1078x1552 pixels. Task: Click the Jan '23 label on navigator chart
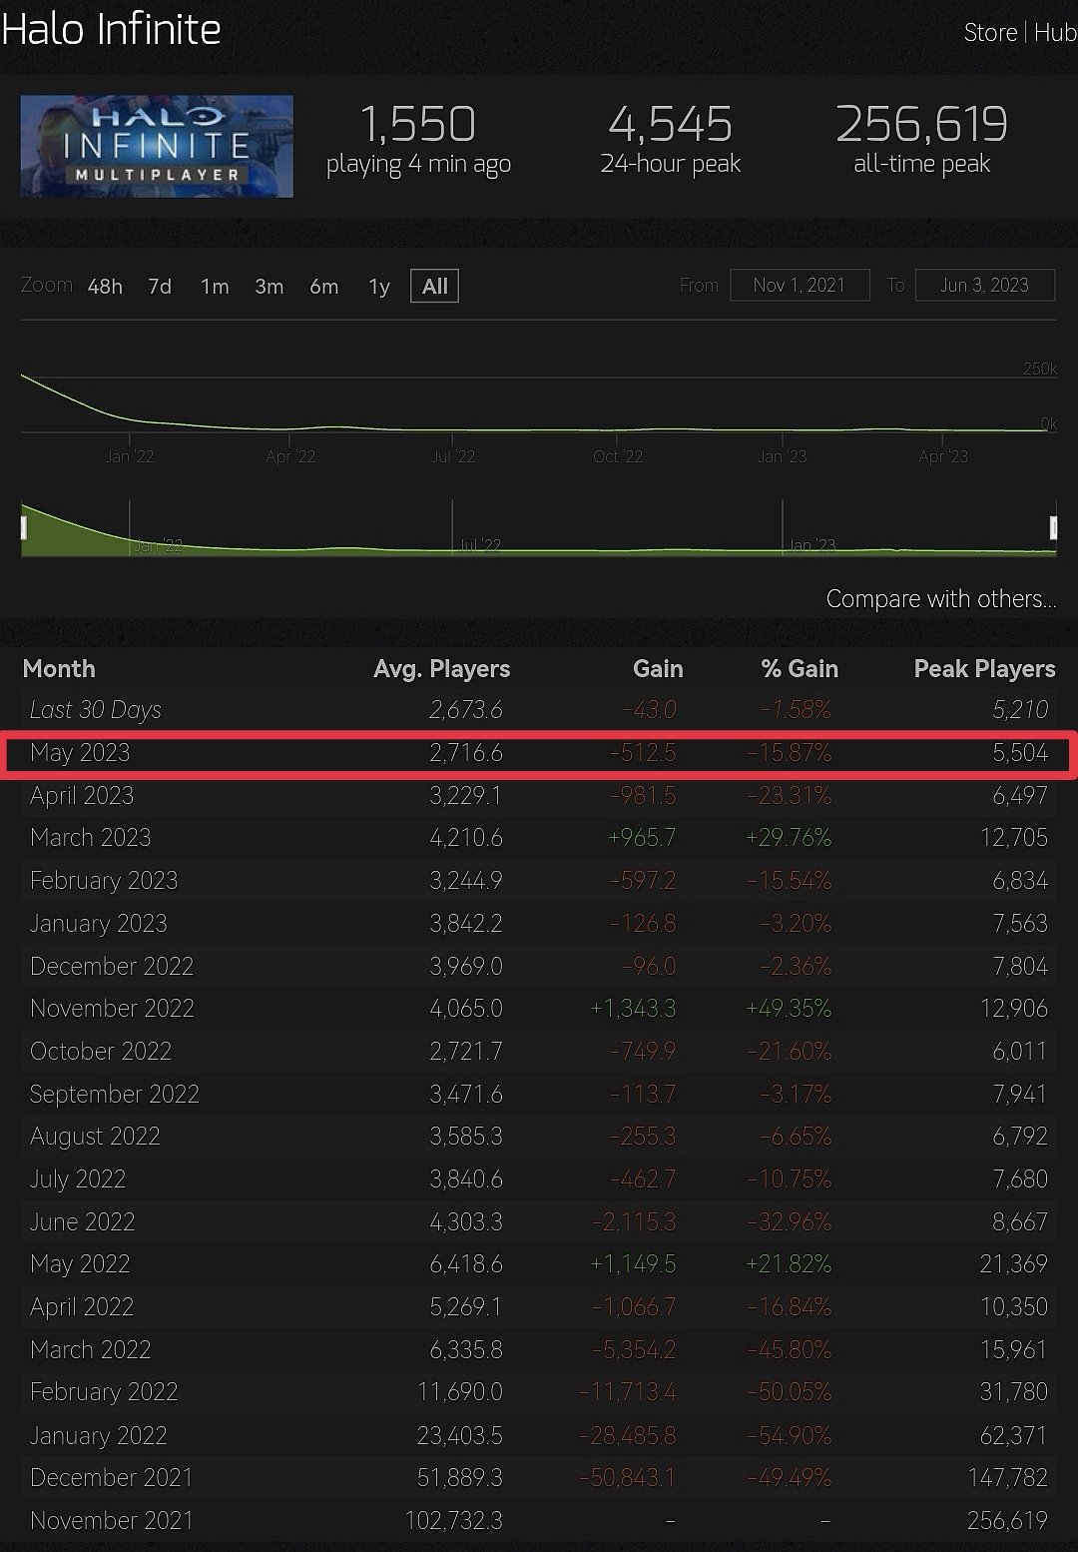click(811, 545)
